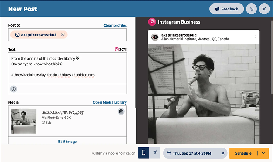
Task: Click the Instagram character count 2078
Action: pyautogui.click(x=123, y=49)
